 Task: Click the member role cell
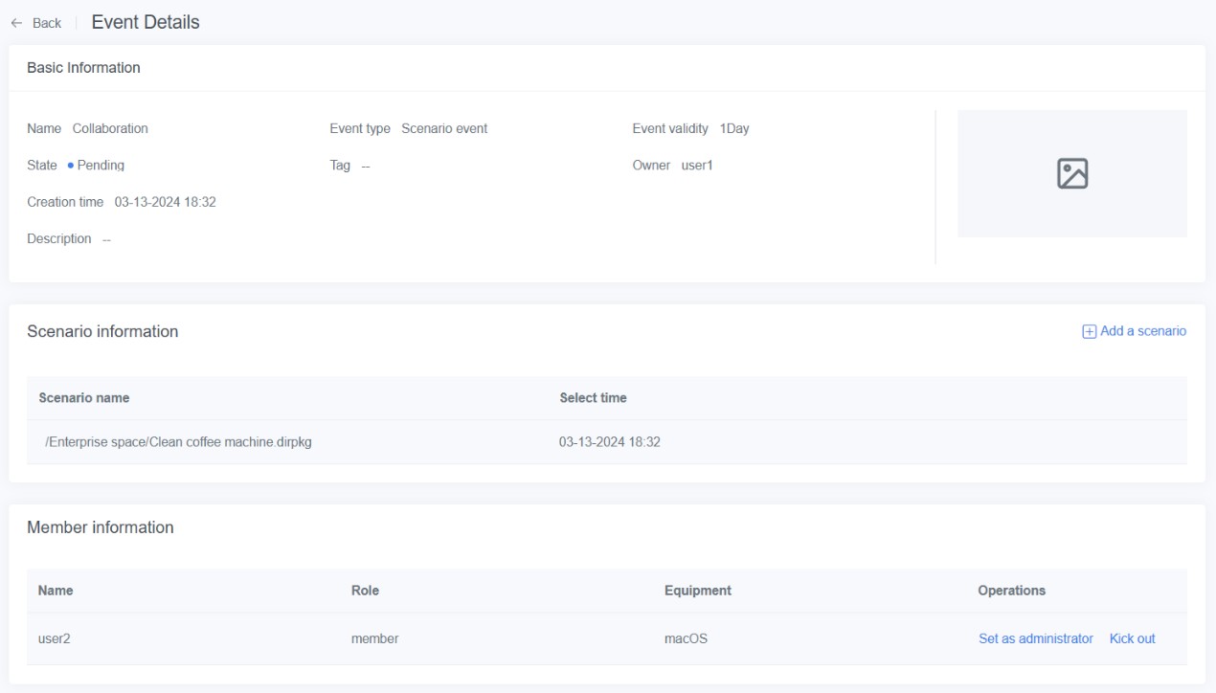(374, 638)
